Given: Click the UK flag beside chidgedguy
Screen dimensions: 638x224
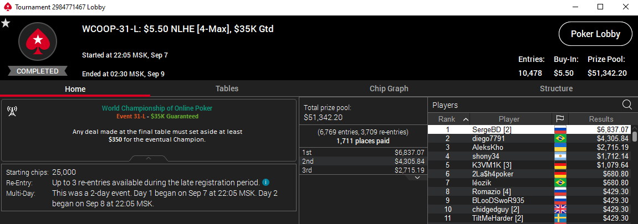Looking at the screenshot, I should coord(560,210).
